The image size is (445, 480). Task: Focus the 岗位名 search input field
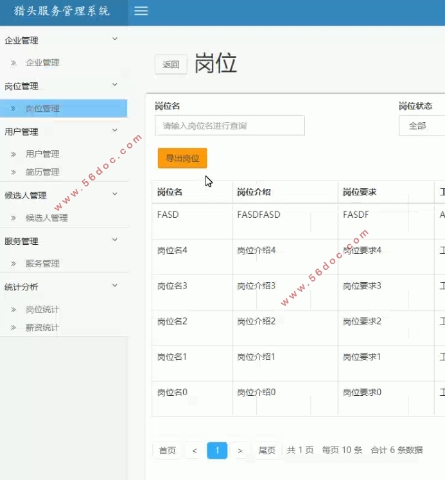point(230,125)
